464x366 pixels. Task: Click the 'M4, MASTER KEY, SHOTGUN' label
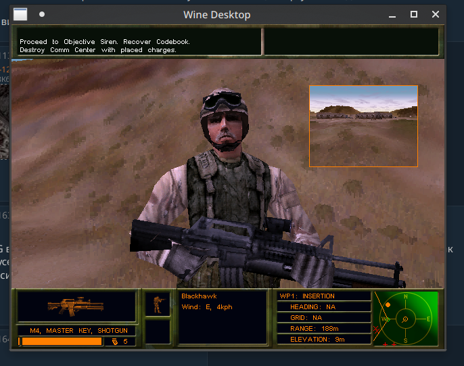click(78, 331)
